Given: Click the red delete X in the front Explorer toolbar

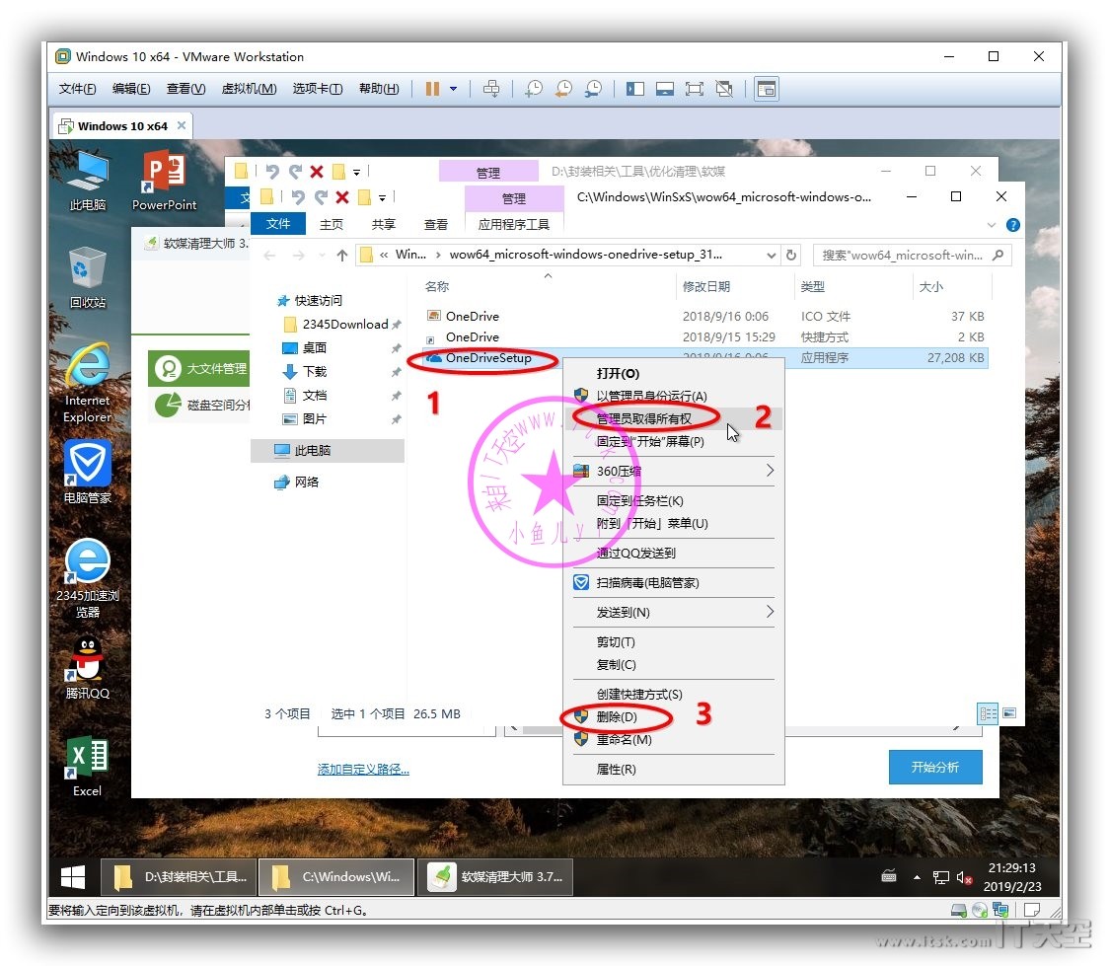Looking at the screenshot, I should click(342, 197).
